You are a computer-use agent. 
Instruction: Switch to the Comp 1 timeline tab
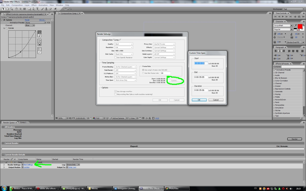pyautogui.click(x=23, y=122)
